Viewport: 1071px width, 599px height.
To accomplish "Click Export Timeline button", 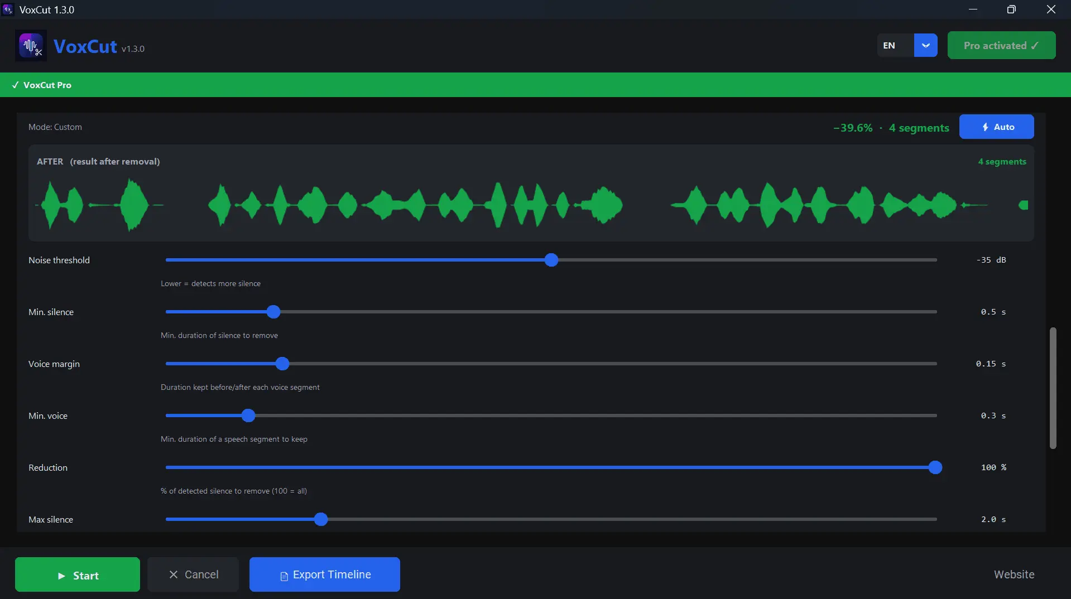I will (325, 574).
